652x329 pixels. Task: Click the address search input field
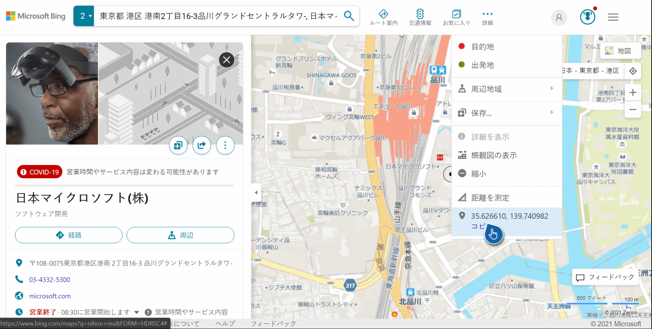click(218, 16)
